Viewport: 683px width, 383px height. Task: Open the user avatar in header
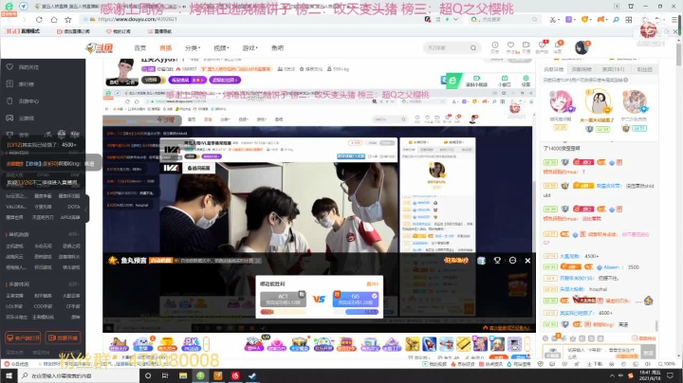click(x=581, y=47)
